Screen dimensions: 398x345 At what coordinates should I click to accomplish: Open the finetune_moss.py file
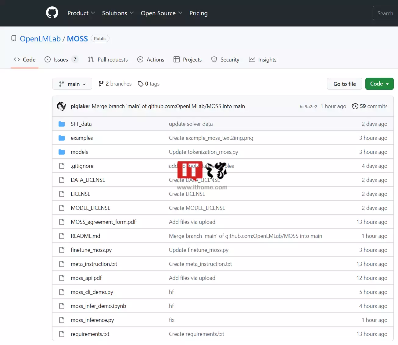click(x=91, y=250)
